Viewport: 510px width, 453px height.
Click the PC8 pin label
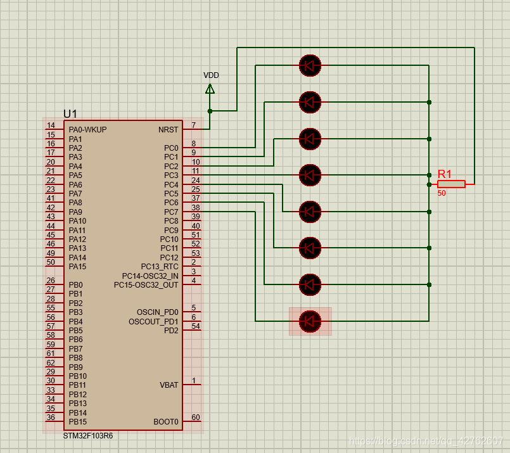click(171, 221)
